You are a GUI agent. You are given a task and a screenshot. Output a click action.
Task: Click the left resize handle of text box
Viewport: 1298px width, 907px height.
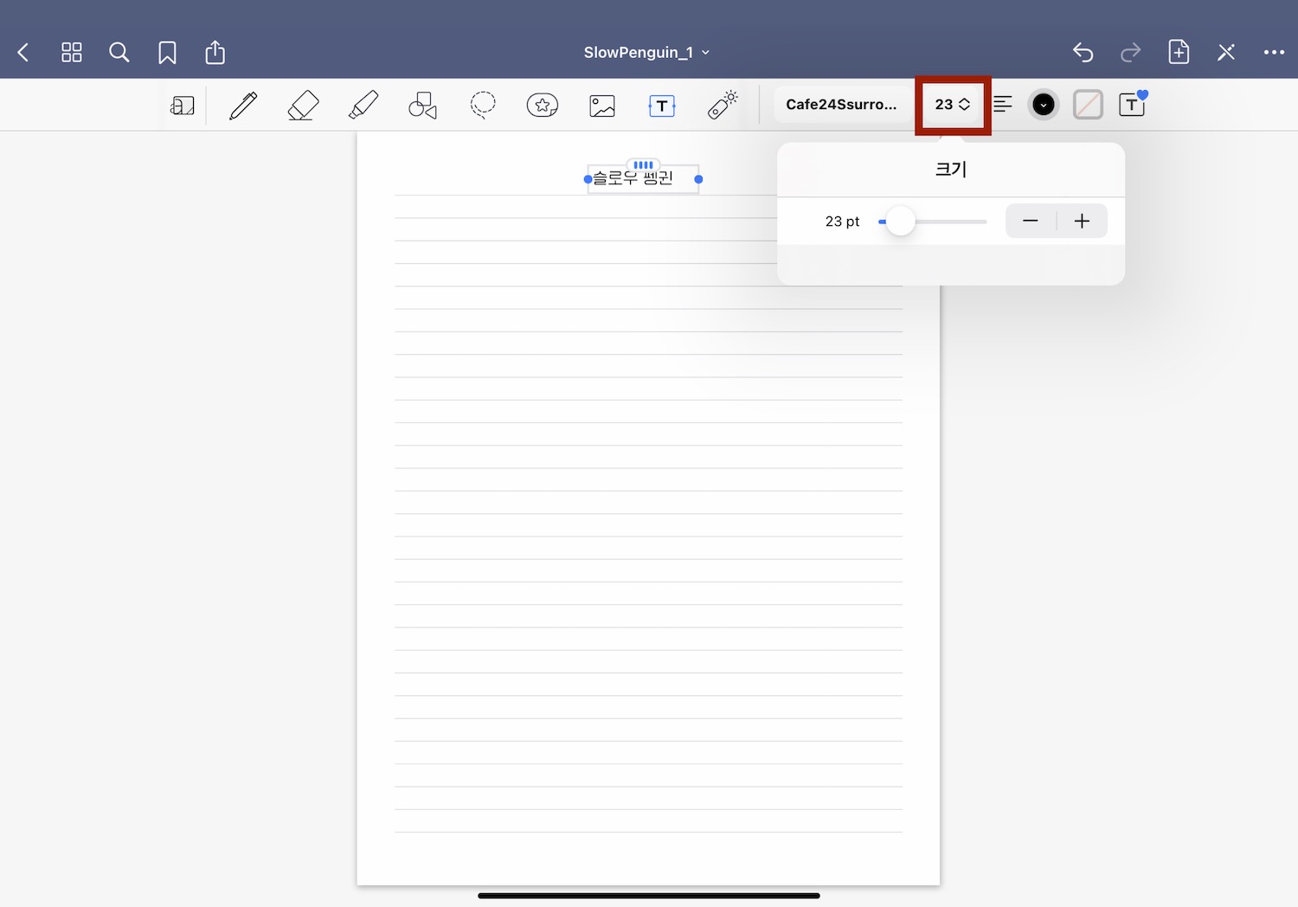click(588, 179)
